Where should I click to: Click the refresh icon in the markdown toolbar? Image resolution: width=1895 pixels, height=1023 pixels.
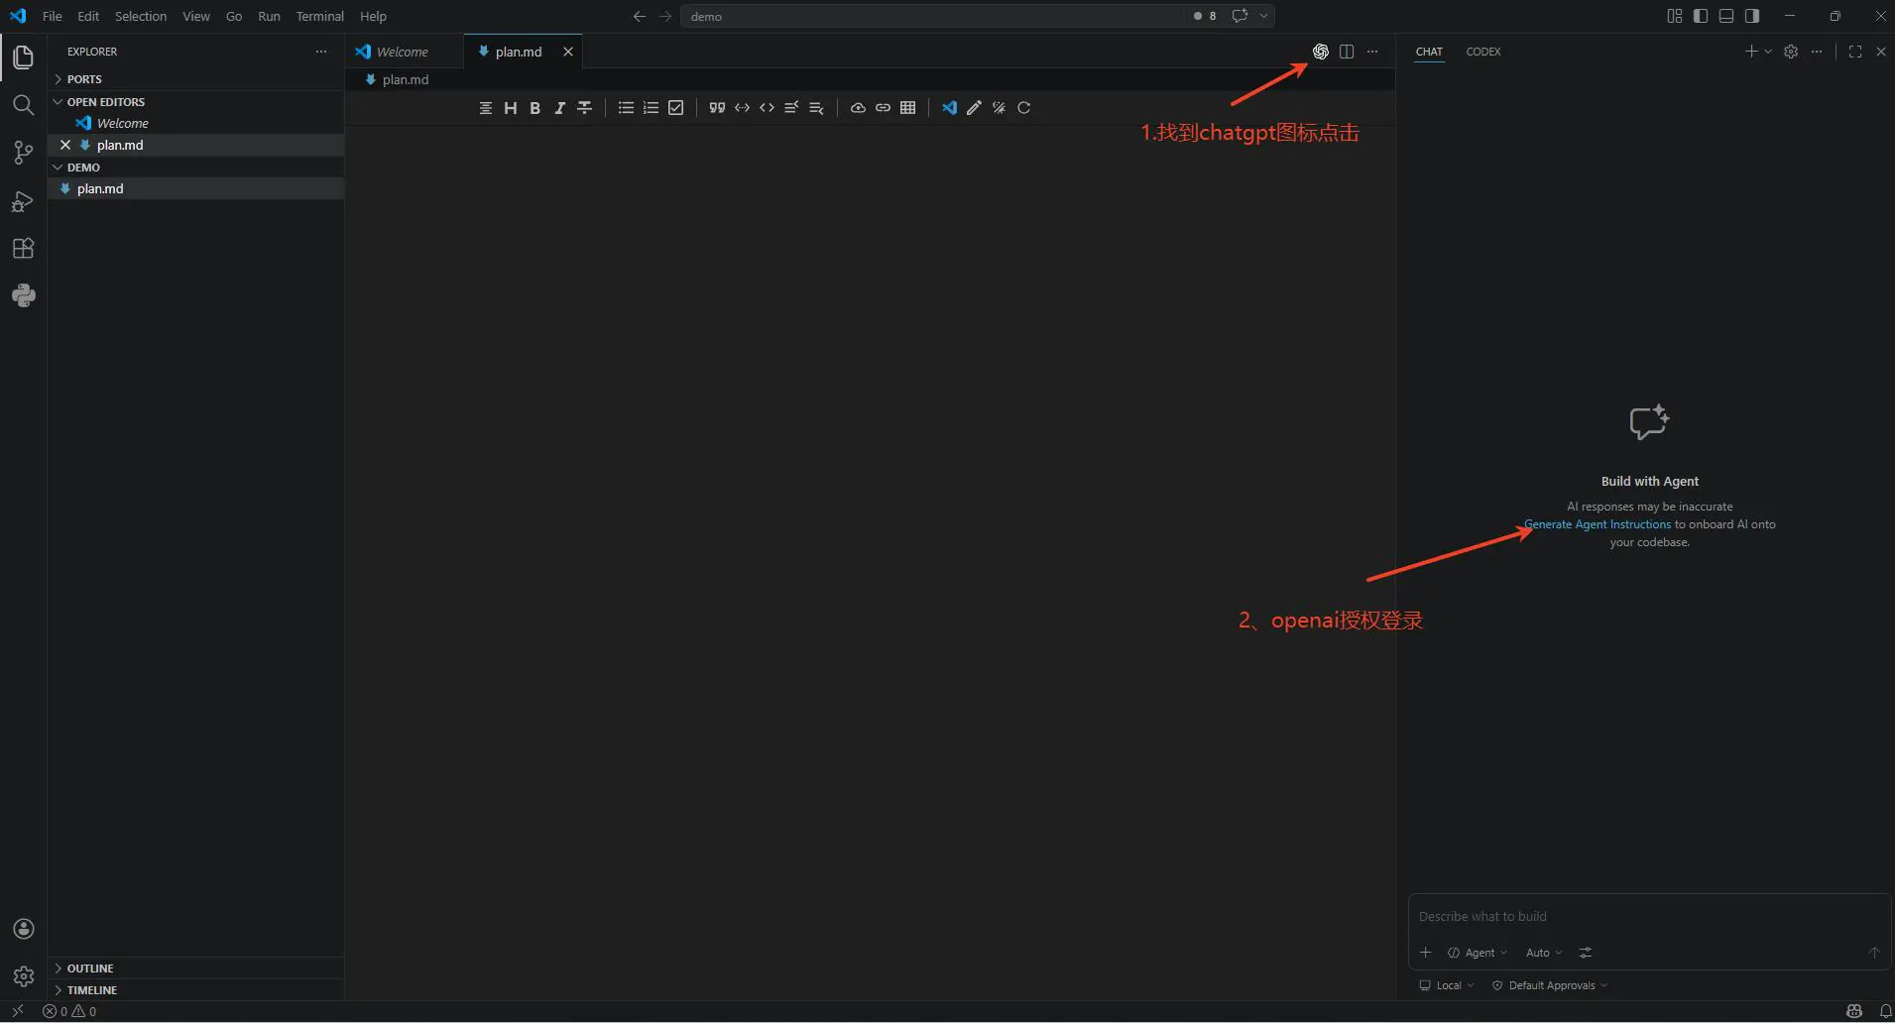click(1024, 108)
